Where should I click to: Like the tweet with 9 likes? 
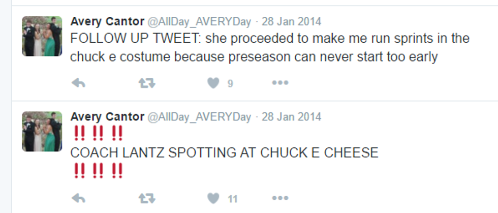point(213,83)
